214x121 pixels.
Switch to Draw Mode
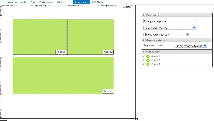point(81,2)
